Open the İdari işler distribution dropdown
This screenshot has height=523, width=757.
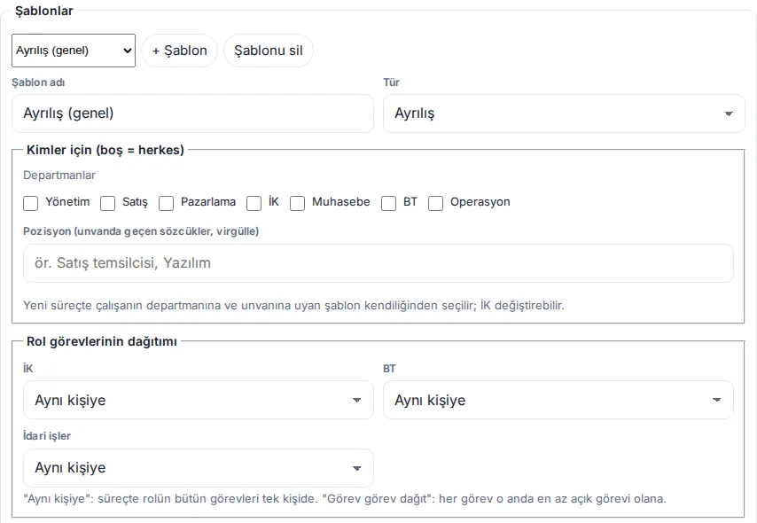[x=199, y=468]
